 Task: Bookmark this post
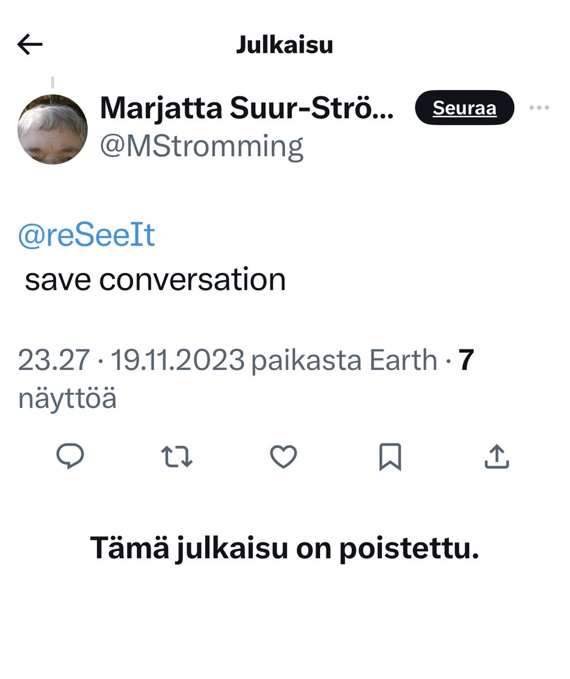[390, 456]
